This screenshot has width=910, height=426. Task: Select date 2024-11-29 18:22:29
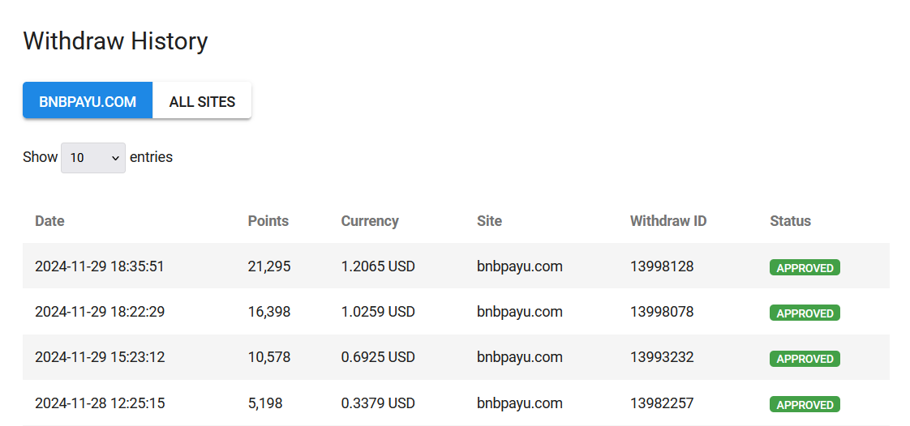coord(100,312)
